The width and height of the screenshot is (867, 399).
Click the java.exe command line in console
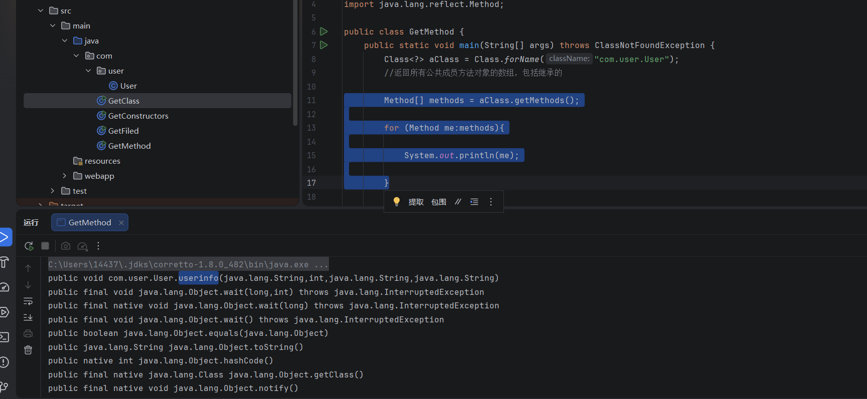[188, 264]
